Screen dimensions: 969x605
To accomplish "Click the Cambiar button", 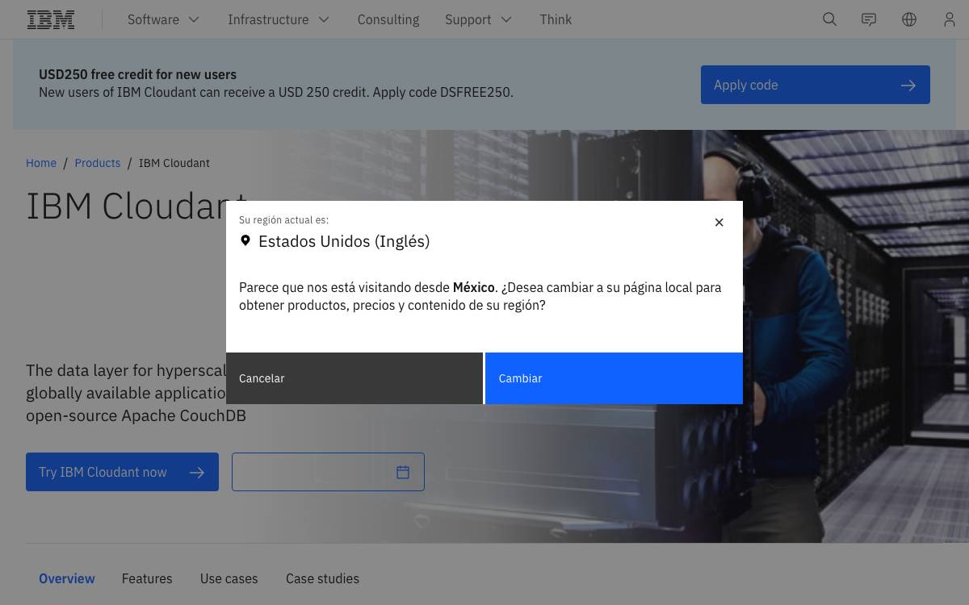I will click(614, 378).
